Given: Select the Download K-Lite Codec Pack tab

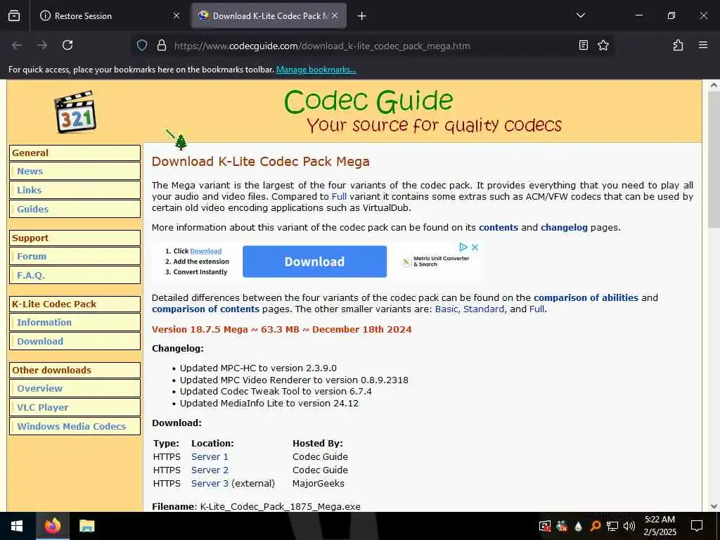Looking at the screenshot, I should [269, 15].
